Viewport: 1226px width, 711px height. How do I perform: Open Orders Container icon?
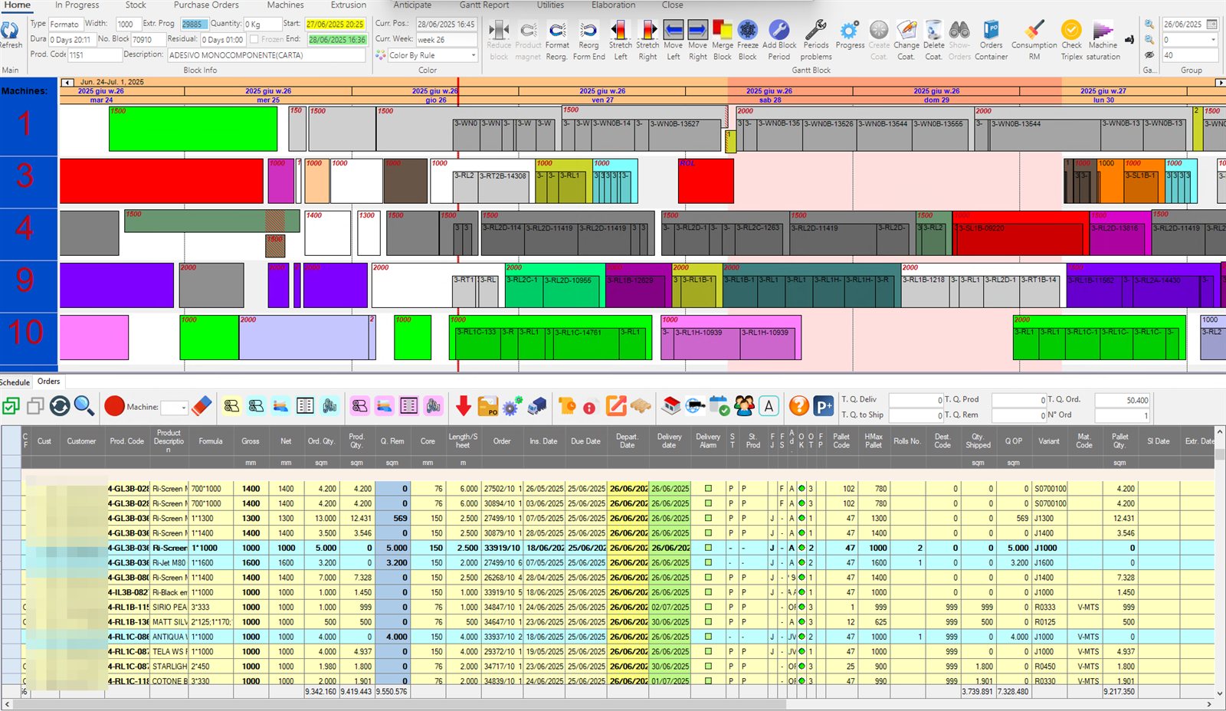pos(991,31)
